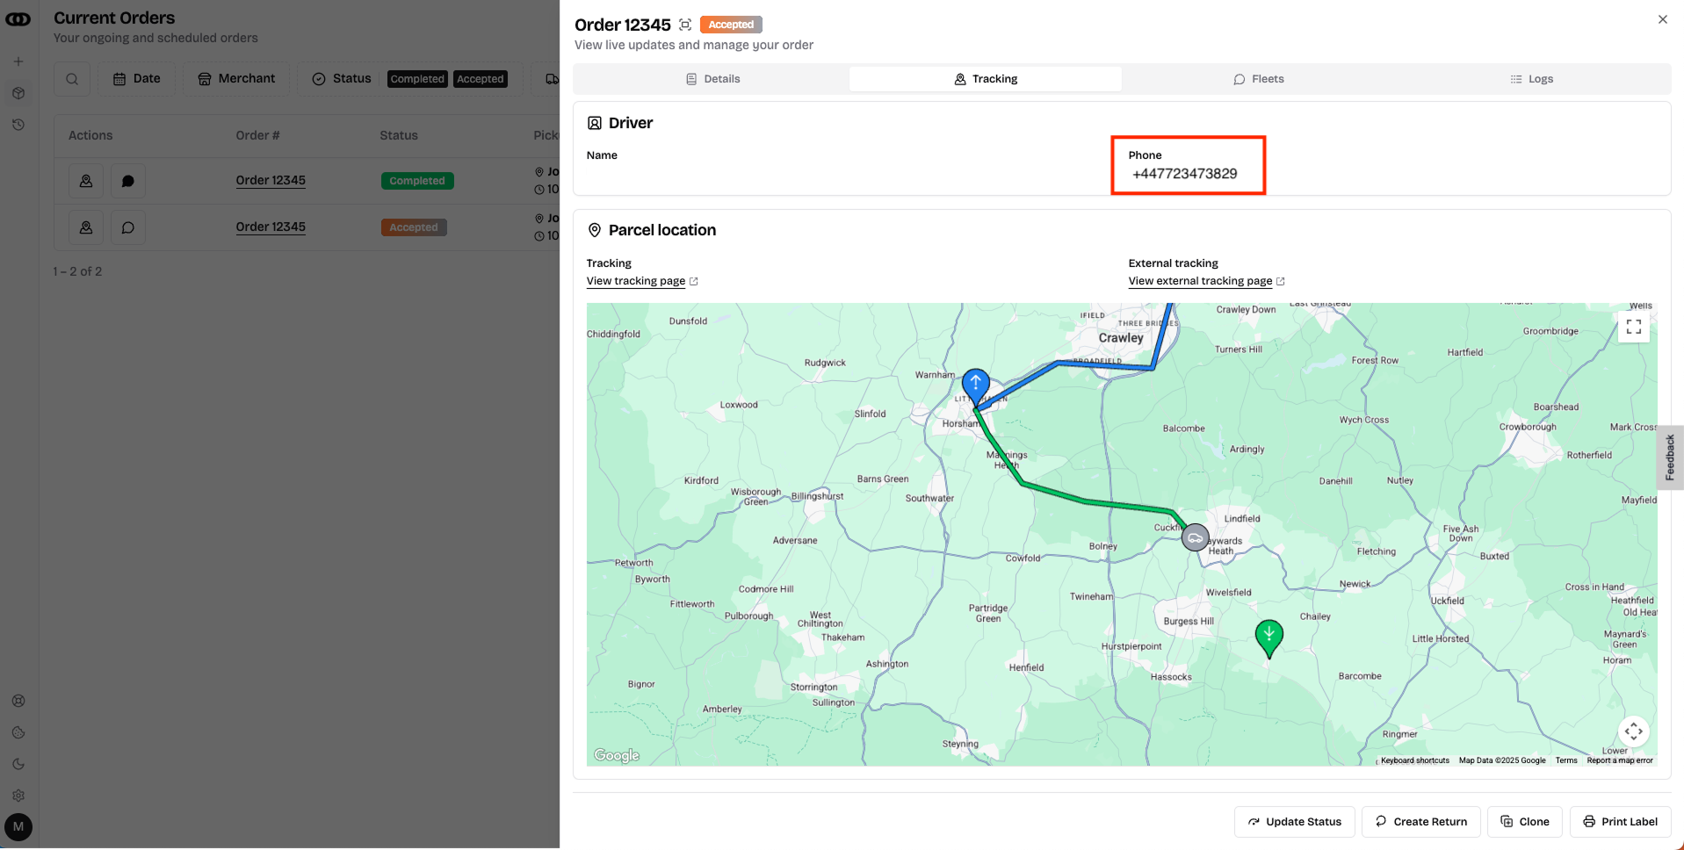Click the grey vehicle marker near Haywards Heath
The image size is (1684, 850).
pyautogui.click(x=1195, y=537)
